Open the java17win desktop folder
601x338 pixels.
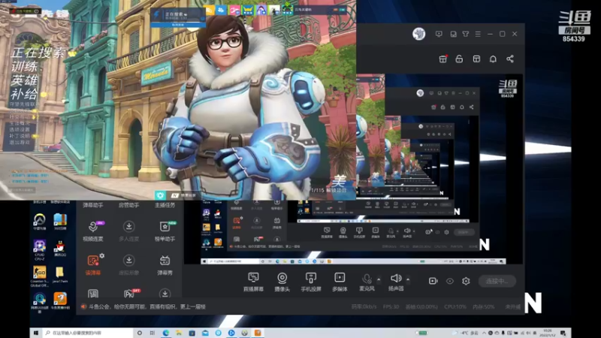pyautogui.click(x=60, y=275)
